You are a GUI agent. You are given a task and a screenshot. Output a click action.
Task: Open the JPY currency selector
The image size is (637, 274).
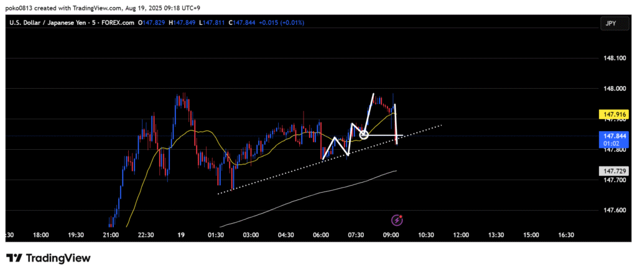click(610, 23)
